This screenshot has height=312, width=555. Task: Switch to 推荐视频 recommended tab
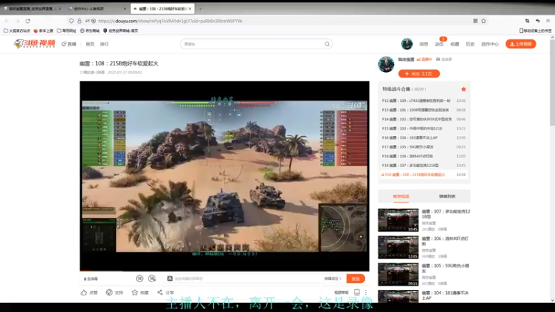401,196
